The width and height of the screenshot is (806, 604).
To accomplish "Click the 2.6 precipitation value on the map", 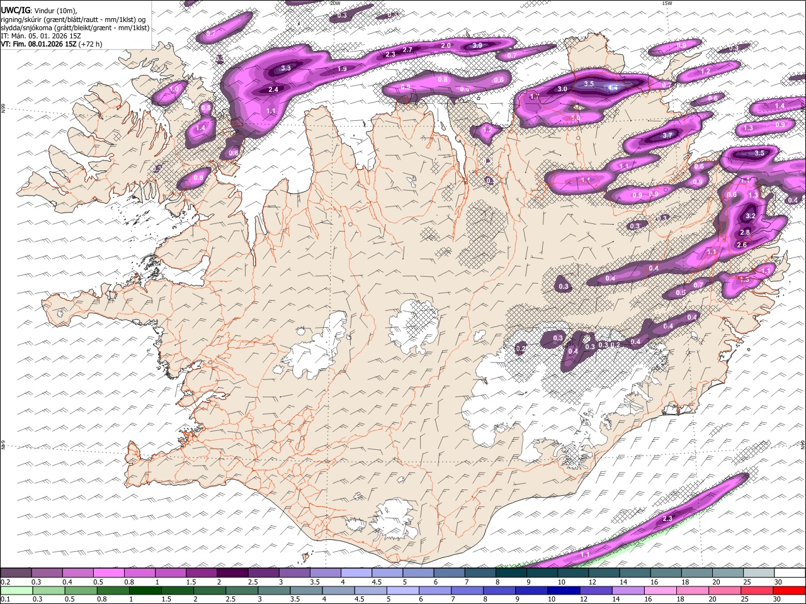I will (x=742, y=245).
